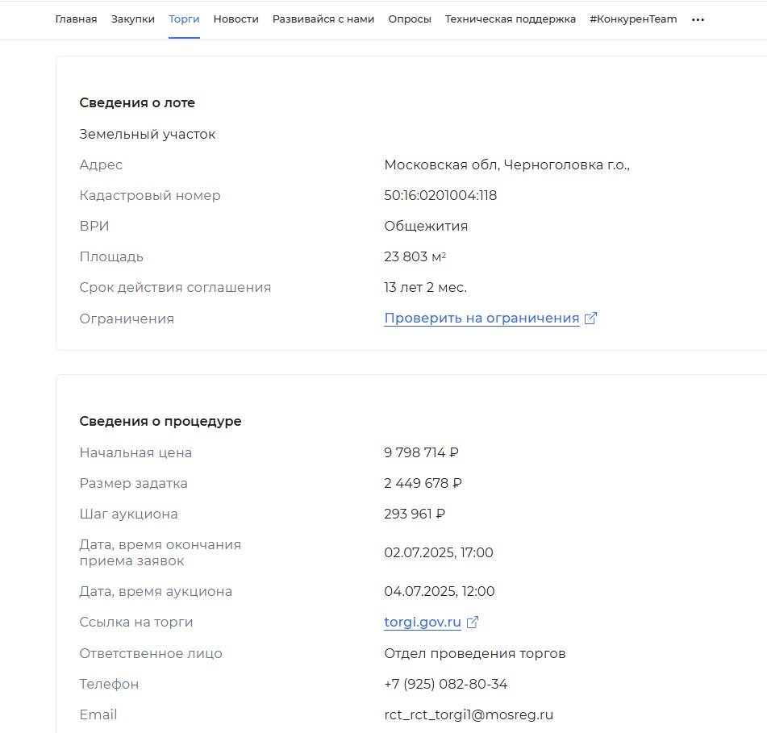Click external-link icon next to torgi.gov.ru
This screenshot has width=767, height=733.
[x=473, y=623]
